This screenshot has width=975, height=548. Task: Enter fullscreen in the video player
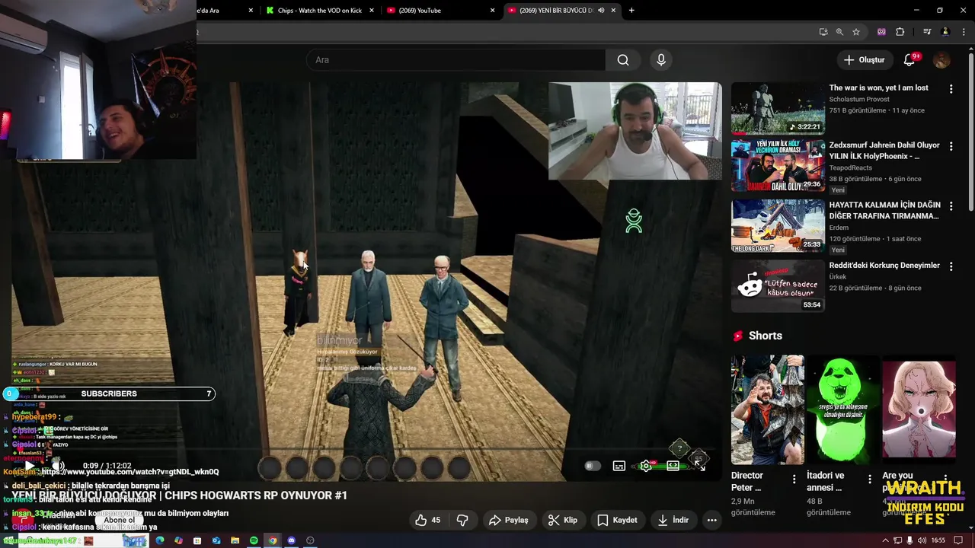click(700, 466)
